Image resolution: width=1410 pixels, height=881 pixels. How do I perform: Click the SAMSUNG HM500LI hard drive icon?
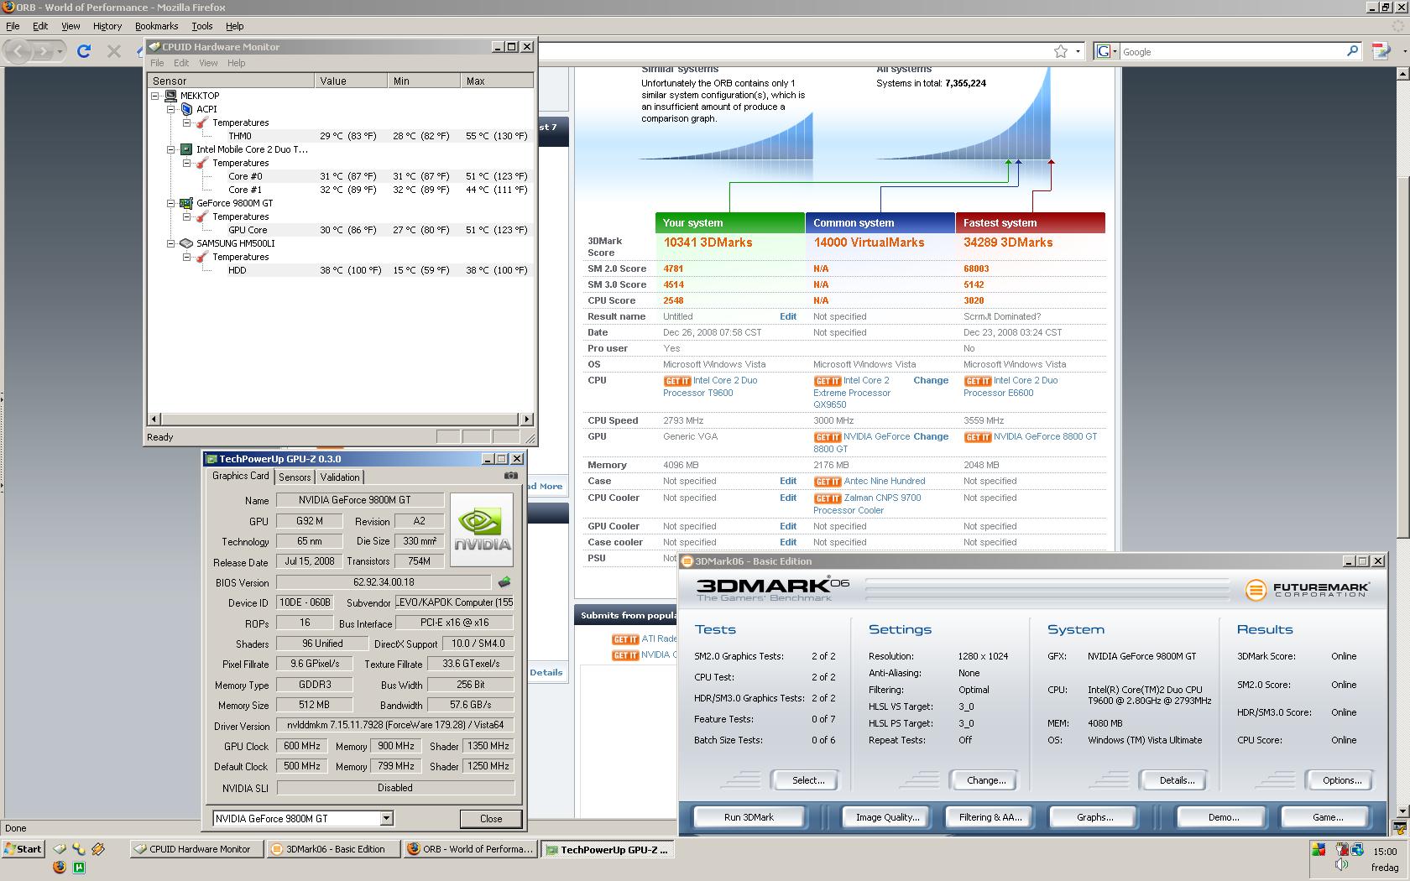186,243
